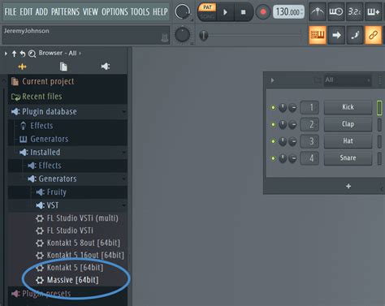Open the EDIT menu
Screen dimensions: 385x306
point(26,11)
